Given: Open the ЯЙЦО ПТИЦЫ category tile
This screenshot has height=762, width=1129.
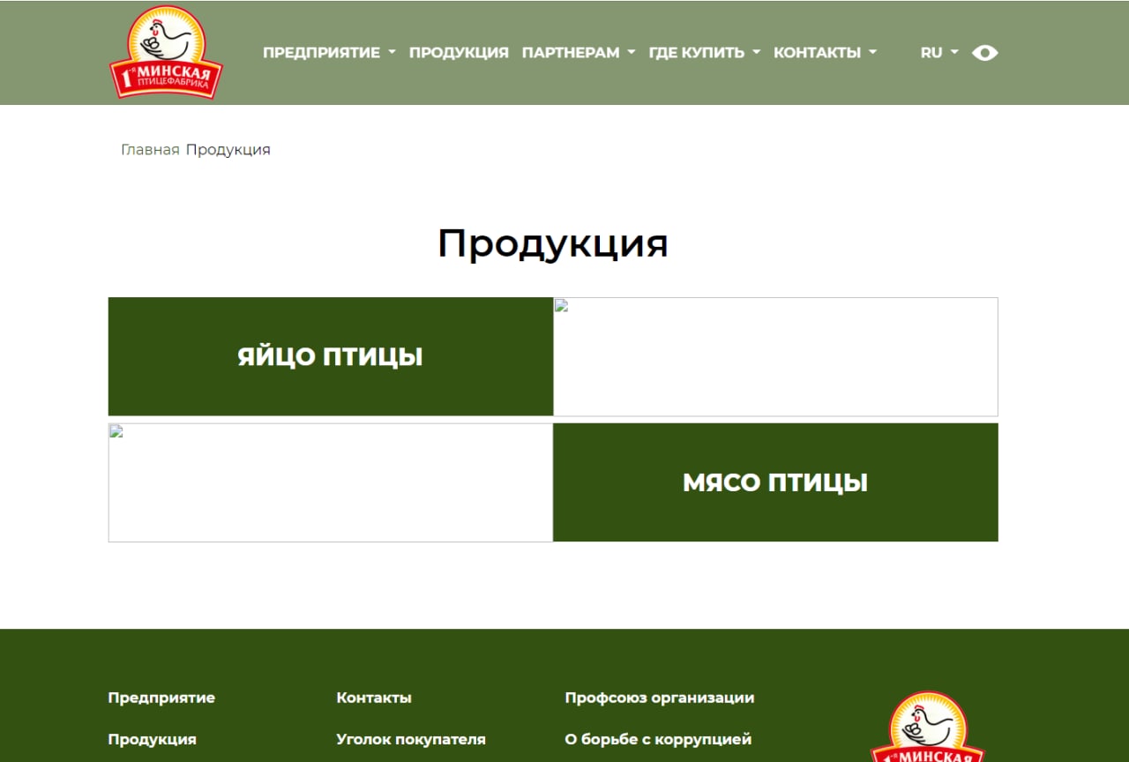Looking at the screenshot, I should (331, 356).
